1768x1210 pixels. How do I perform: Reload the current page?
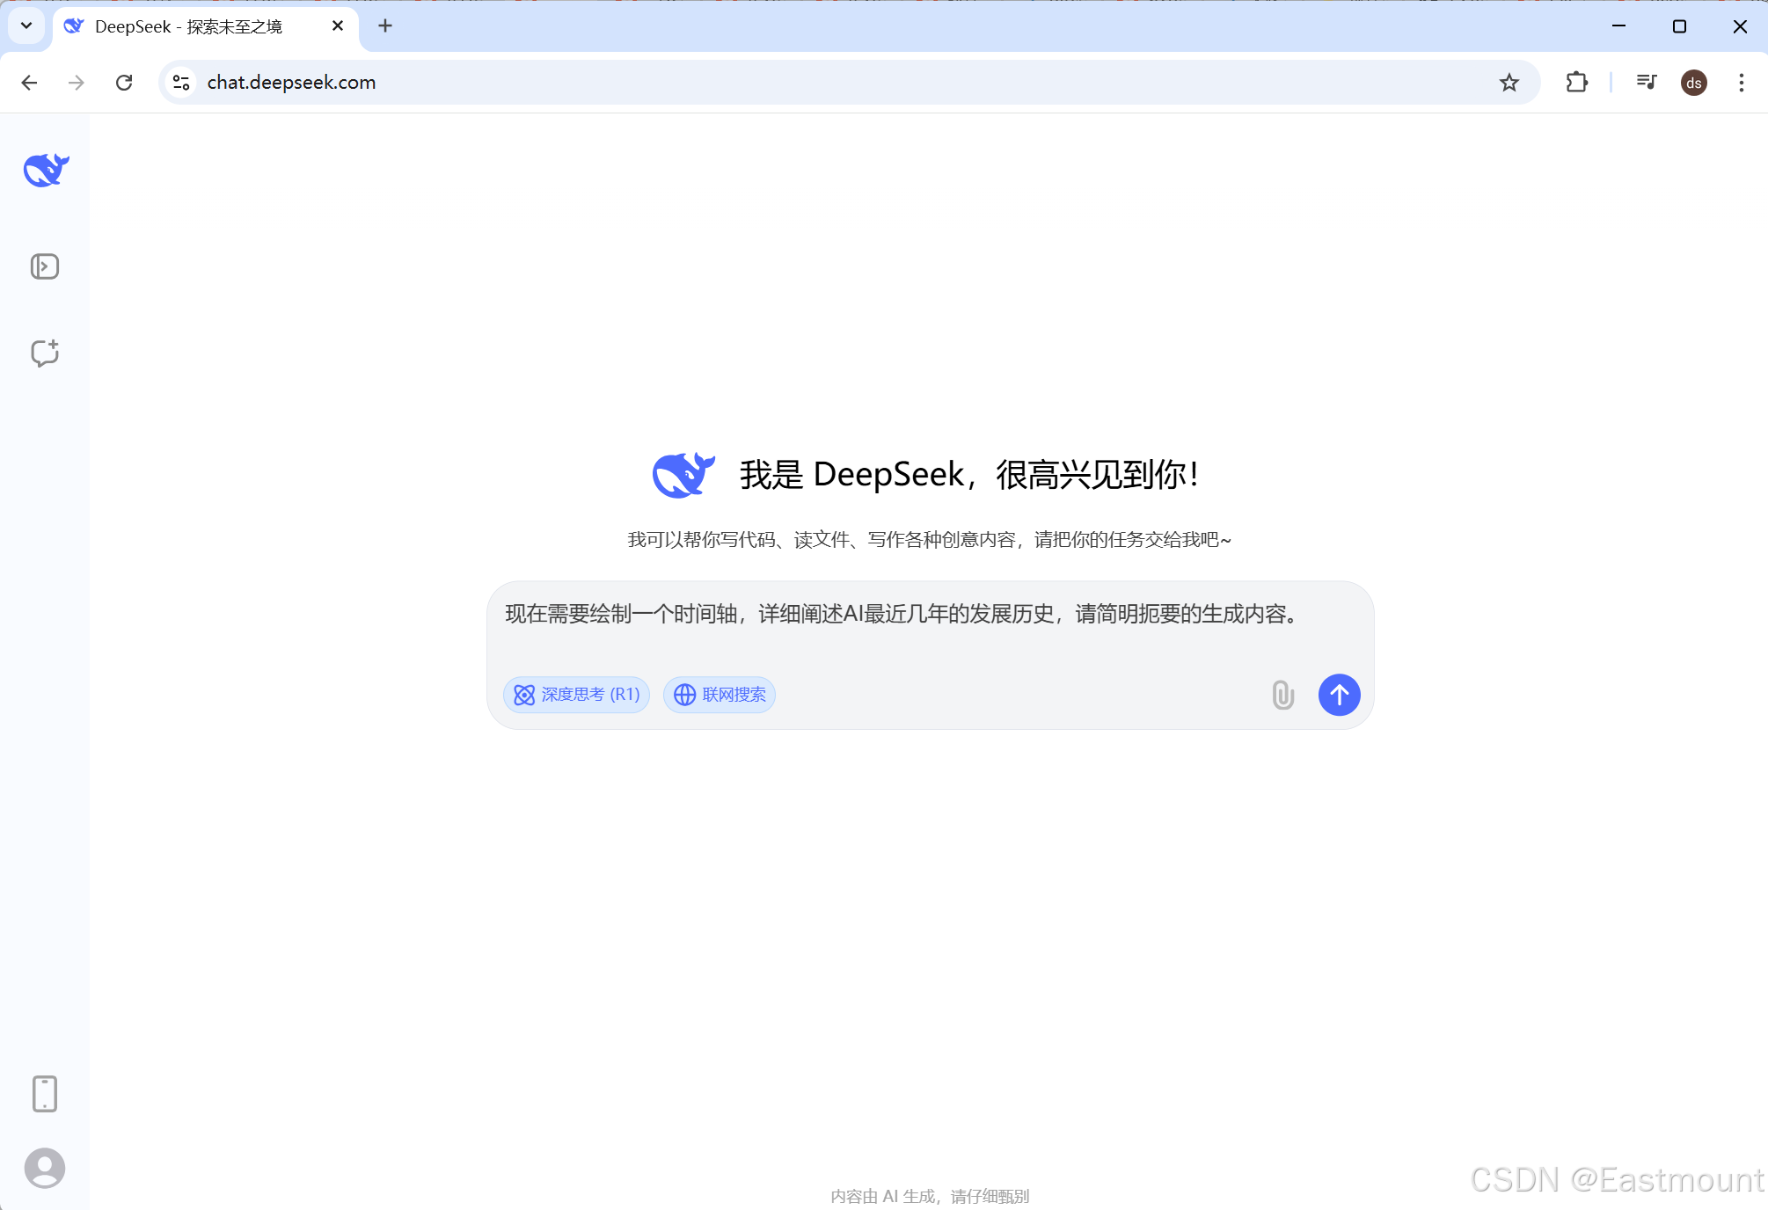point(124,83)
